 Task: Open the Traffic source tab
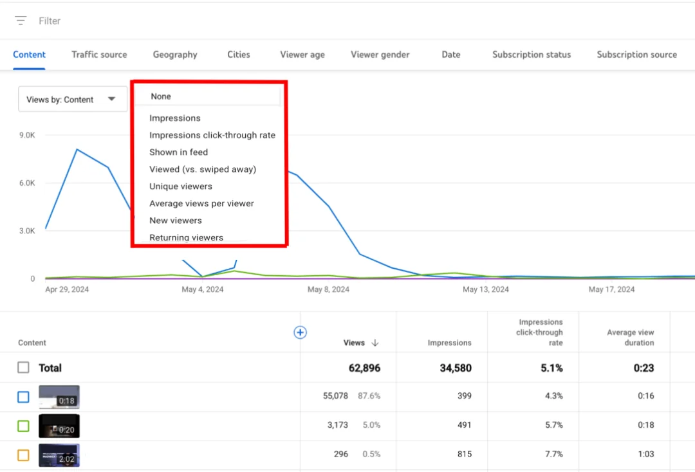coord(99,55)
